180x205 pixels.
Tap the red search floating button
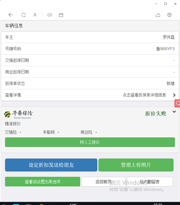[177, 103]
